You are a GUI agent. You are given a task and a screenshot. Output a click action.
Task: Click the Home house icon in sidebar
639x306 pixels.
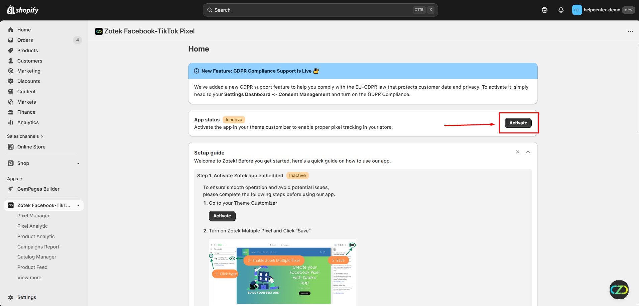[x=11, y=30]
